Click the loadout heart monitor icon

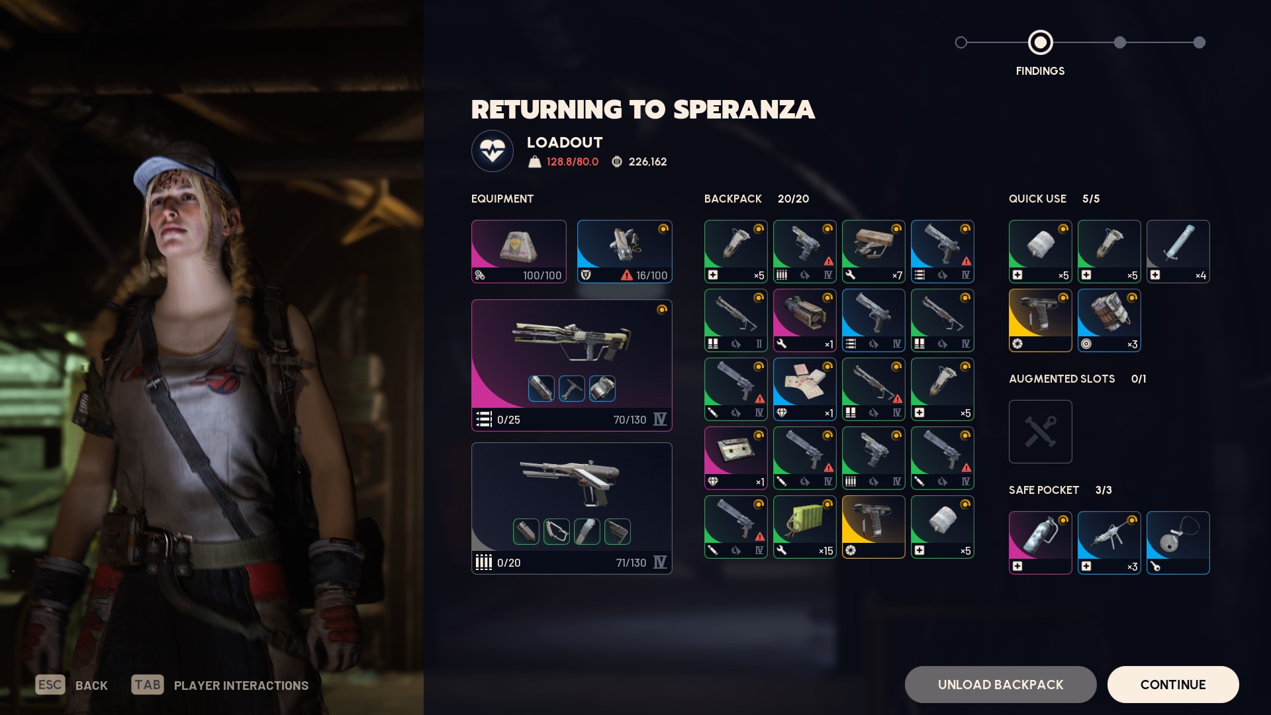(493, 151)
